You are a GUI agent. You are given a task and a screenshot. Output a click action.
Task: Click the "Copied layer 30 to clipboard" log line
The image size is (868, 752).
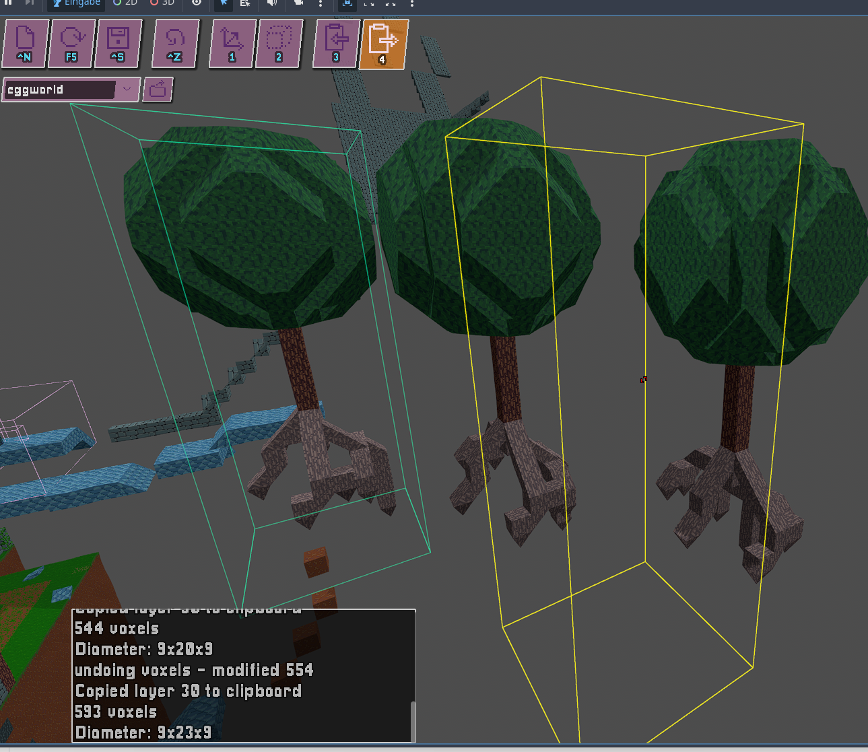[189, 691]
